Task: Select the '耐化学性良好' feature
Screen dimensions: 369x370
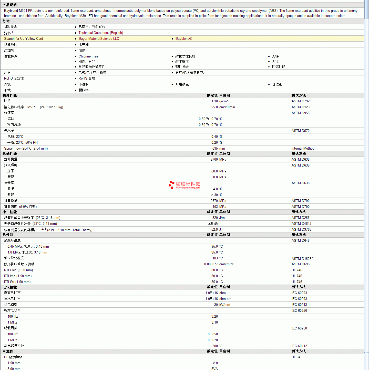Action: pyautogui.click(x=185, y=56)
